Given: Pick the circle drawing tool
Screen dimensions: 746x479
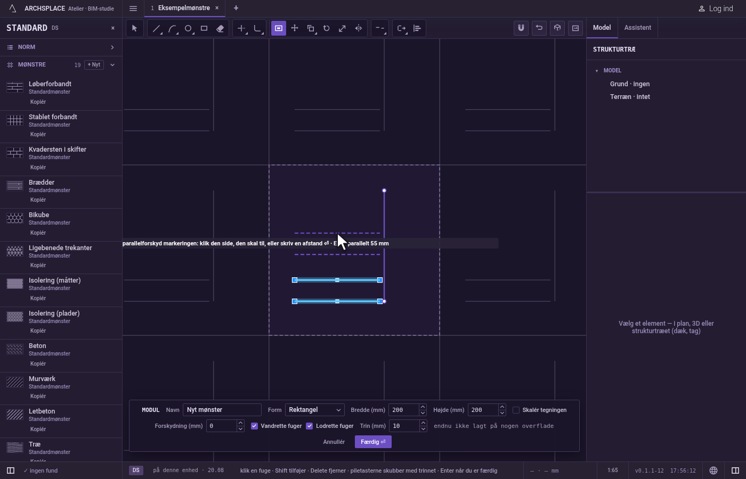Looking at the screenshot, I should [188, 28].
